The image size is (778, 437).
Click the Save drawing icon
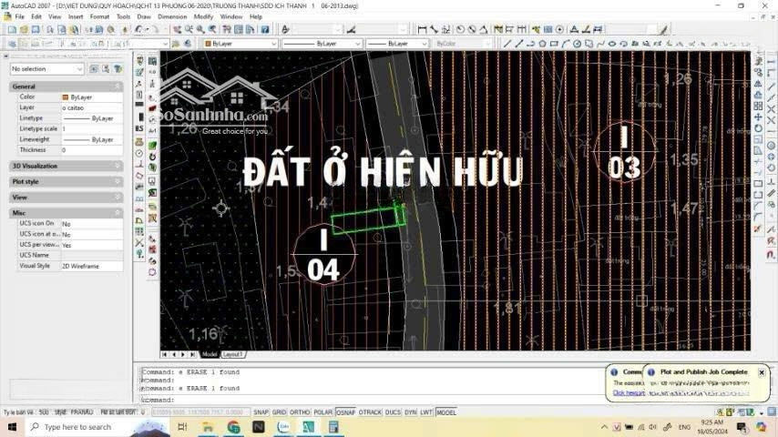36,30
